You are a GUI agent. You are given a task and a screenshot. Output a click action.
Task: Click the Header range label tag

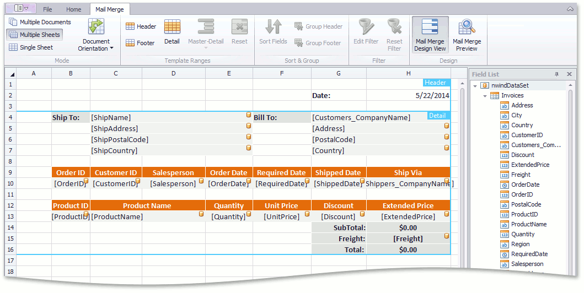tap(437, 83)
